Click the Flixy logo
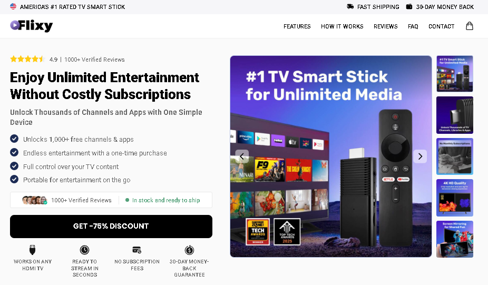Viewport: 488px width, 285px height. click(32, 26)
